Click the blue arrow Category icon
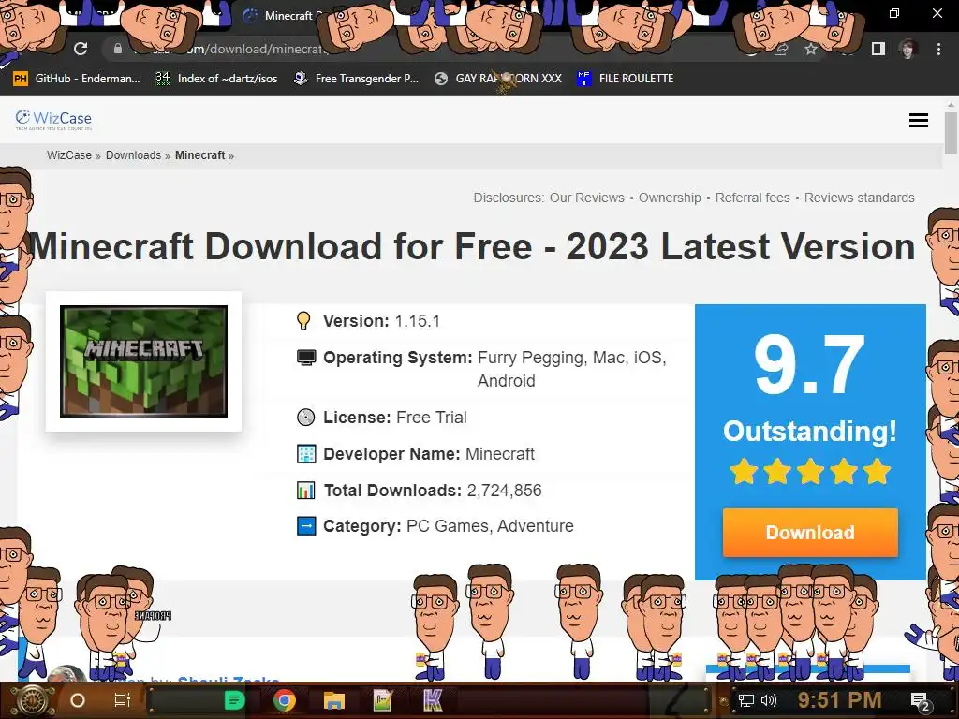 coord(306,526)
